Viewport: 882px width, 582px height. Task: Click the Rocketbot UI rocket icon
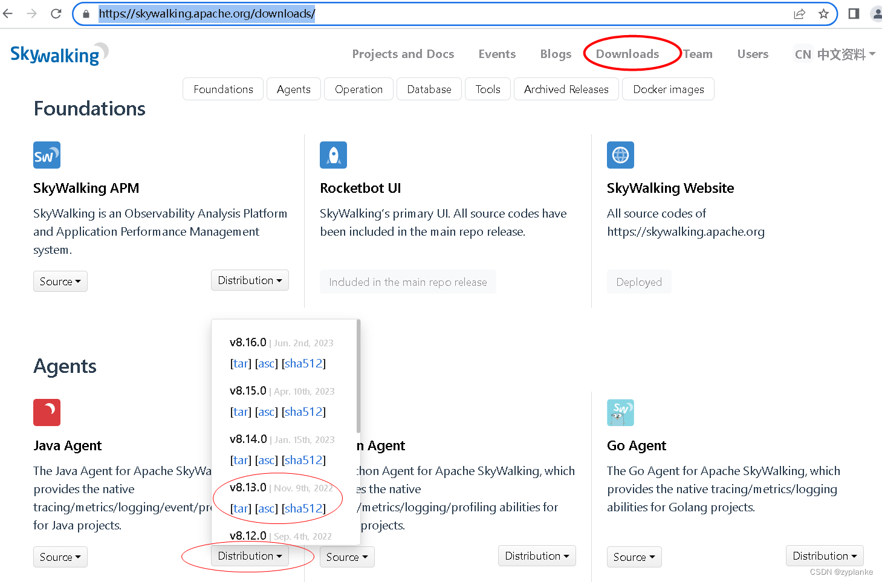coord(333,155)
